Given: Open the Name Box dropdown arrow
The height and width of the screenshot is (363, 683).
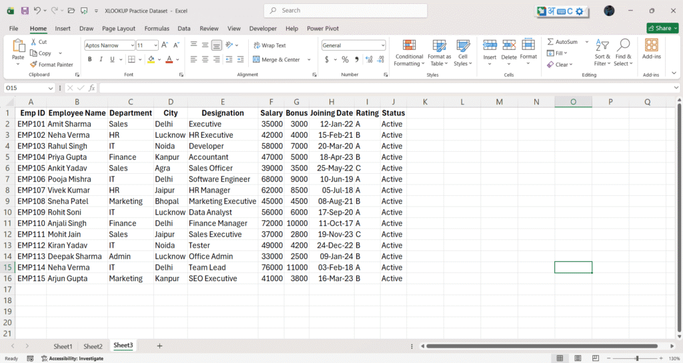Looking at the screenshot, I should [x=51, y=88].
